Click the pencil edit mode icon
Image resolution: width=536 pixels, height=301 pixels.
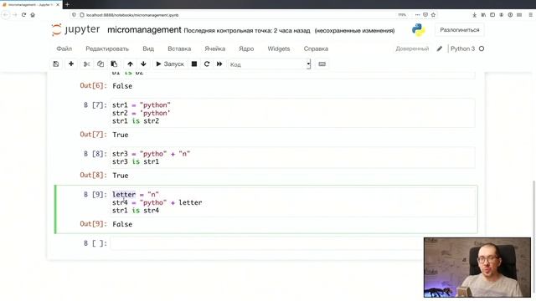pos(440,48)
